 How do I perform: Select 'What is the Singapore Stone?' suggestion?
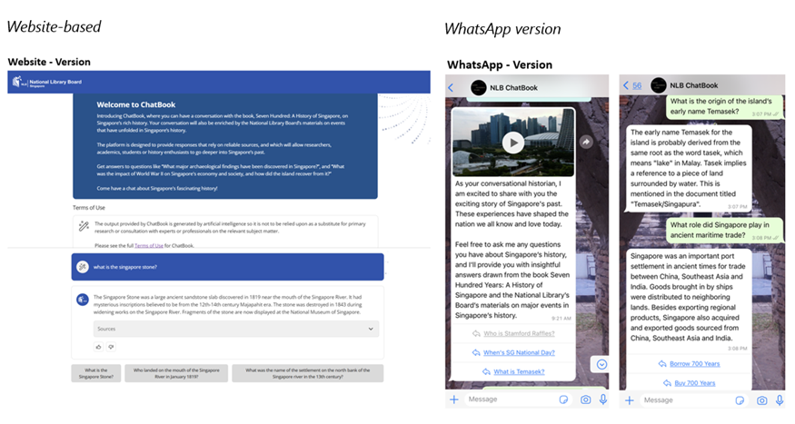coord(96,373)
